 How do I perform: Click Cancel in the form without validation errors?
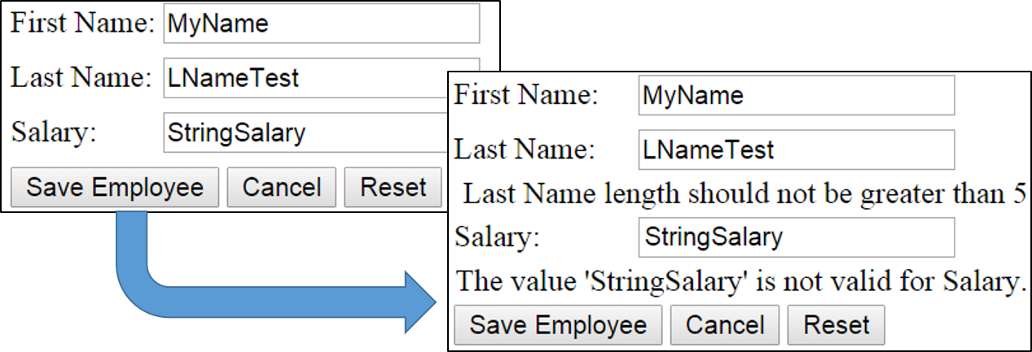[282, 188]
